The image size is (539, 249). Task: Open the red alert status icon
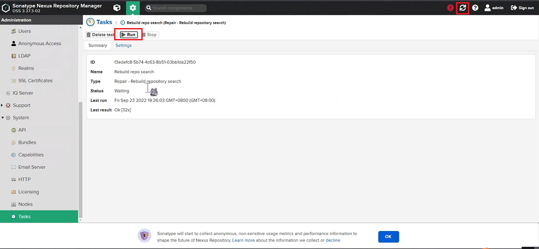(450, 8)
